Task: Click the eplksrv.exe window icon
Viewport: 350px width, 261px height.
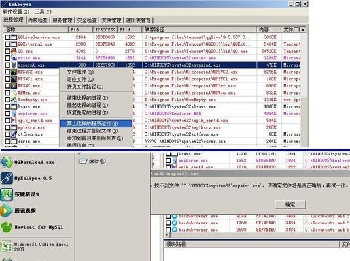Action: click(x=14, y=127)
